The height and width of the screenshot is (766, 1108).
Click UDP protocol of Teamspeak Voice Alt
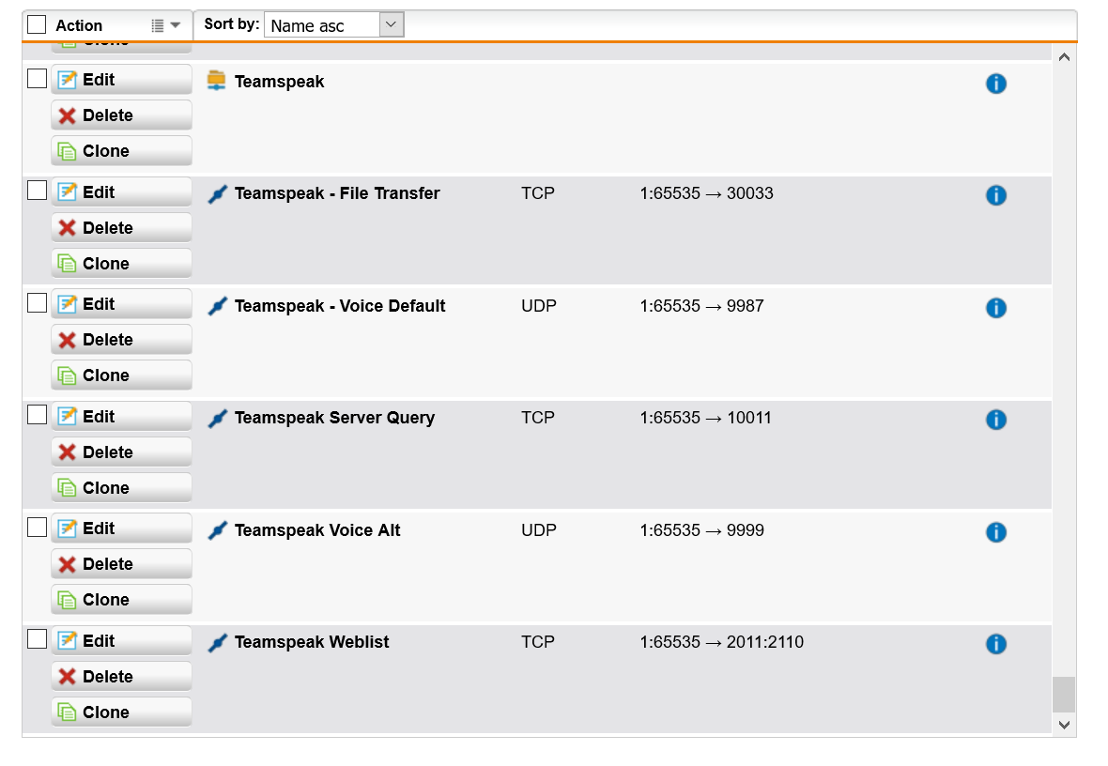(538, 530)
